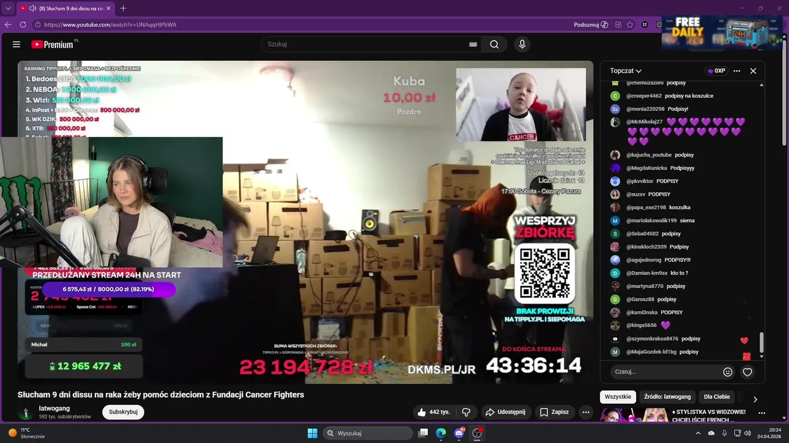789x443 pixels.
Task: Click the YouTube search magnifier button
Action: click(494, 44)
